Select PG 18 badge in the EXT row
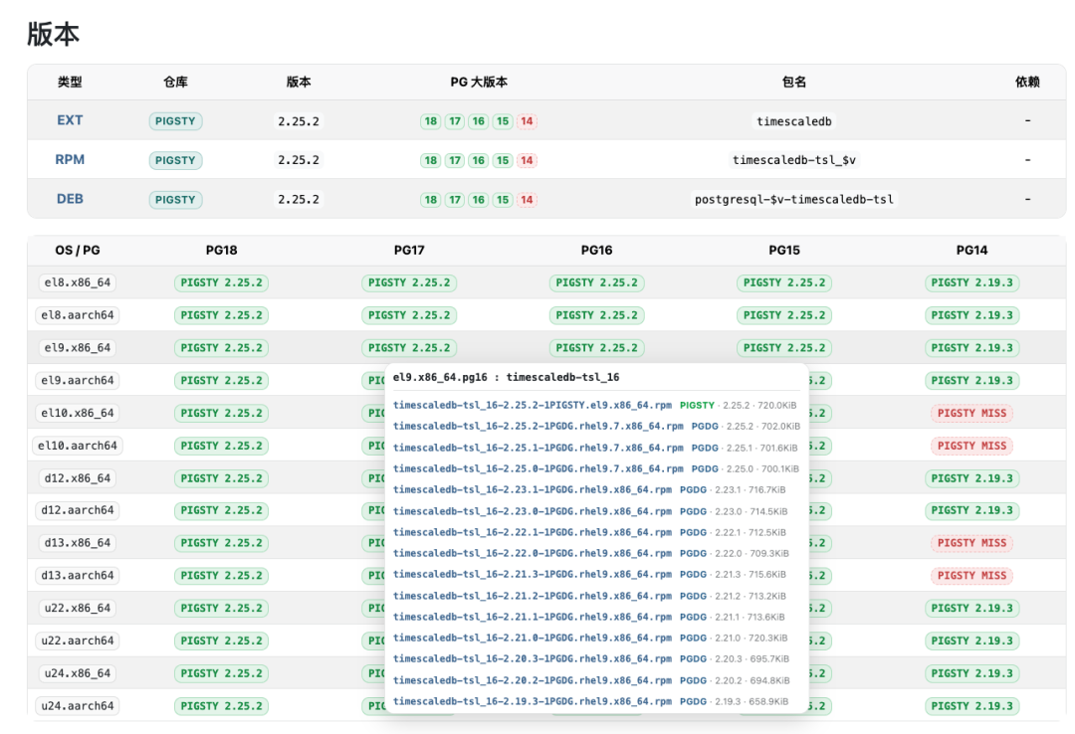The height and width of the screenshot is (734, 1075). coord(431,121)
